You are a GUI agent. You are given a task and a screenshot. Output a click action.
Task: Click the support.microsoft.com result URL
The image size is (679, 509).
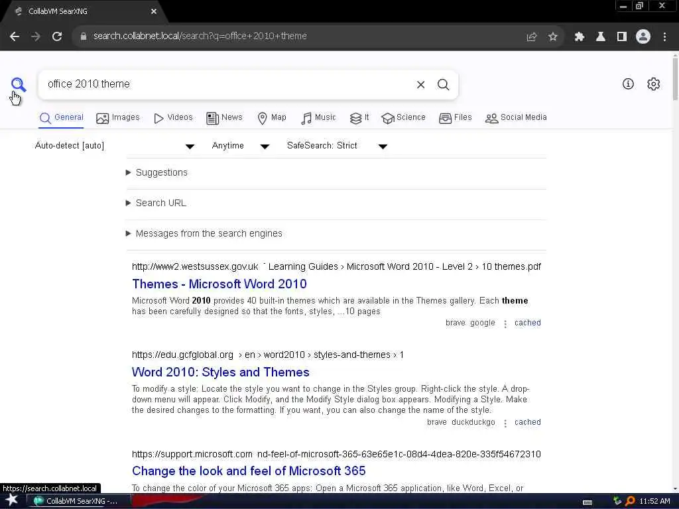[336, 454]
